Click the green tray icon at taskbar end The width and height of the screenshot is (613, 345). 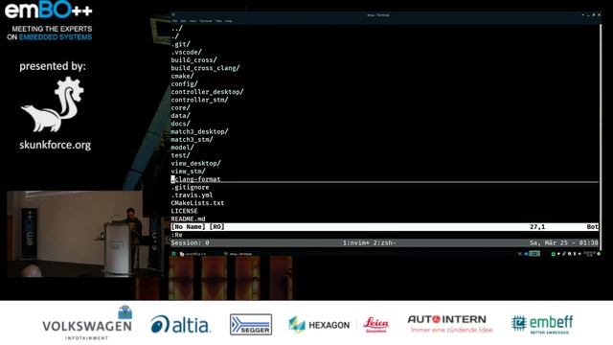tap(599, 254)
